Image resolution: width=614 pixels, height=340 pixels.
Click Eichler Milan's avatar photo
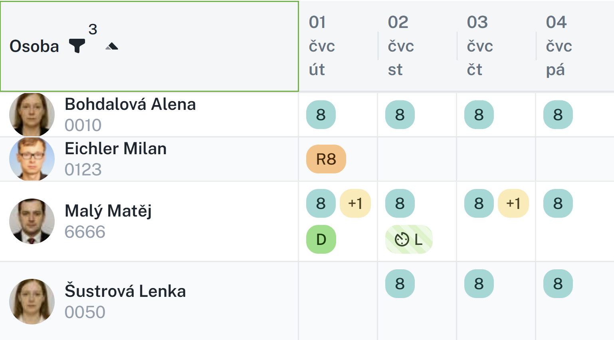coord(32,159)
